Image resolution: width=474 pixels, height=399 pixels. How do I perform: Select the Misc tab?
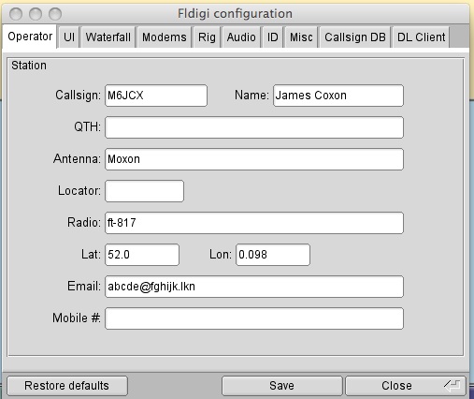(301, 37)
